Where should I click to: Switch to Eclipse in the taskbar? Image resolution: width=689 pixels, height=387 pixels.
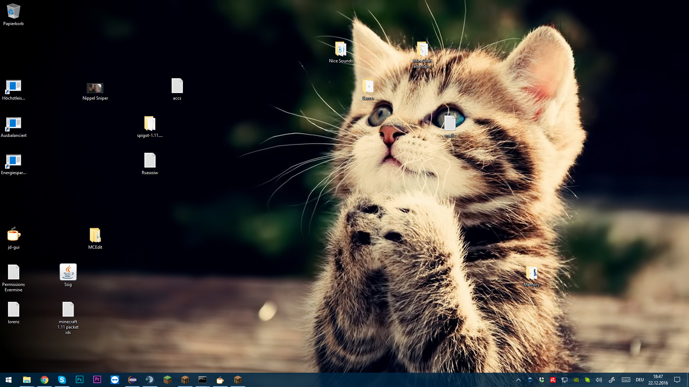click(132, 379)
